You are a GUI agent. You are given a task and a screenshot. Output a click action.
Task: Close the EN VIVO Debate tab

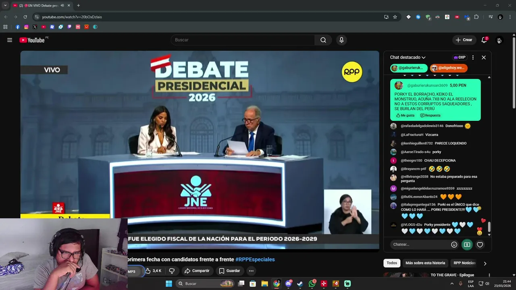(69, 6)
